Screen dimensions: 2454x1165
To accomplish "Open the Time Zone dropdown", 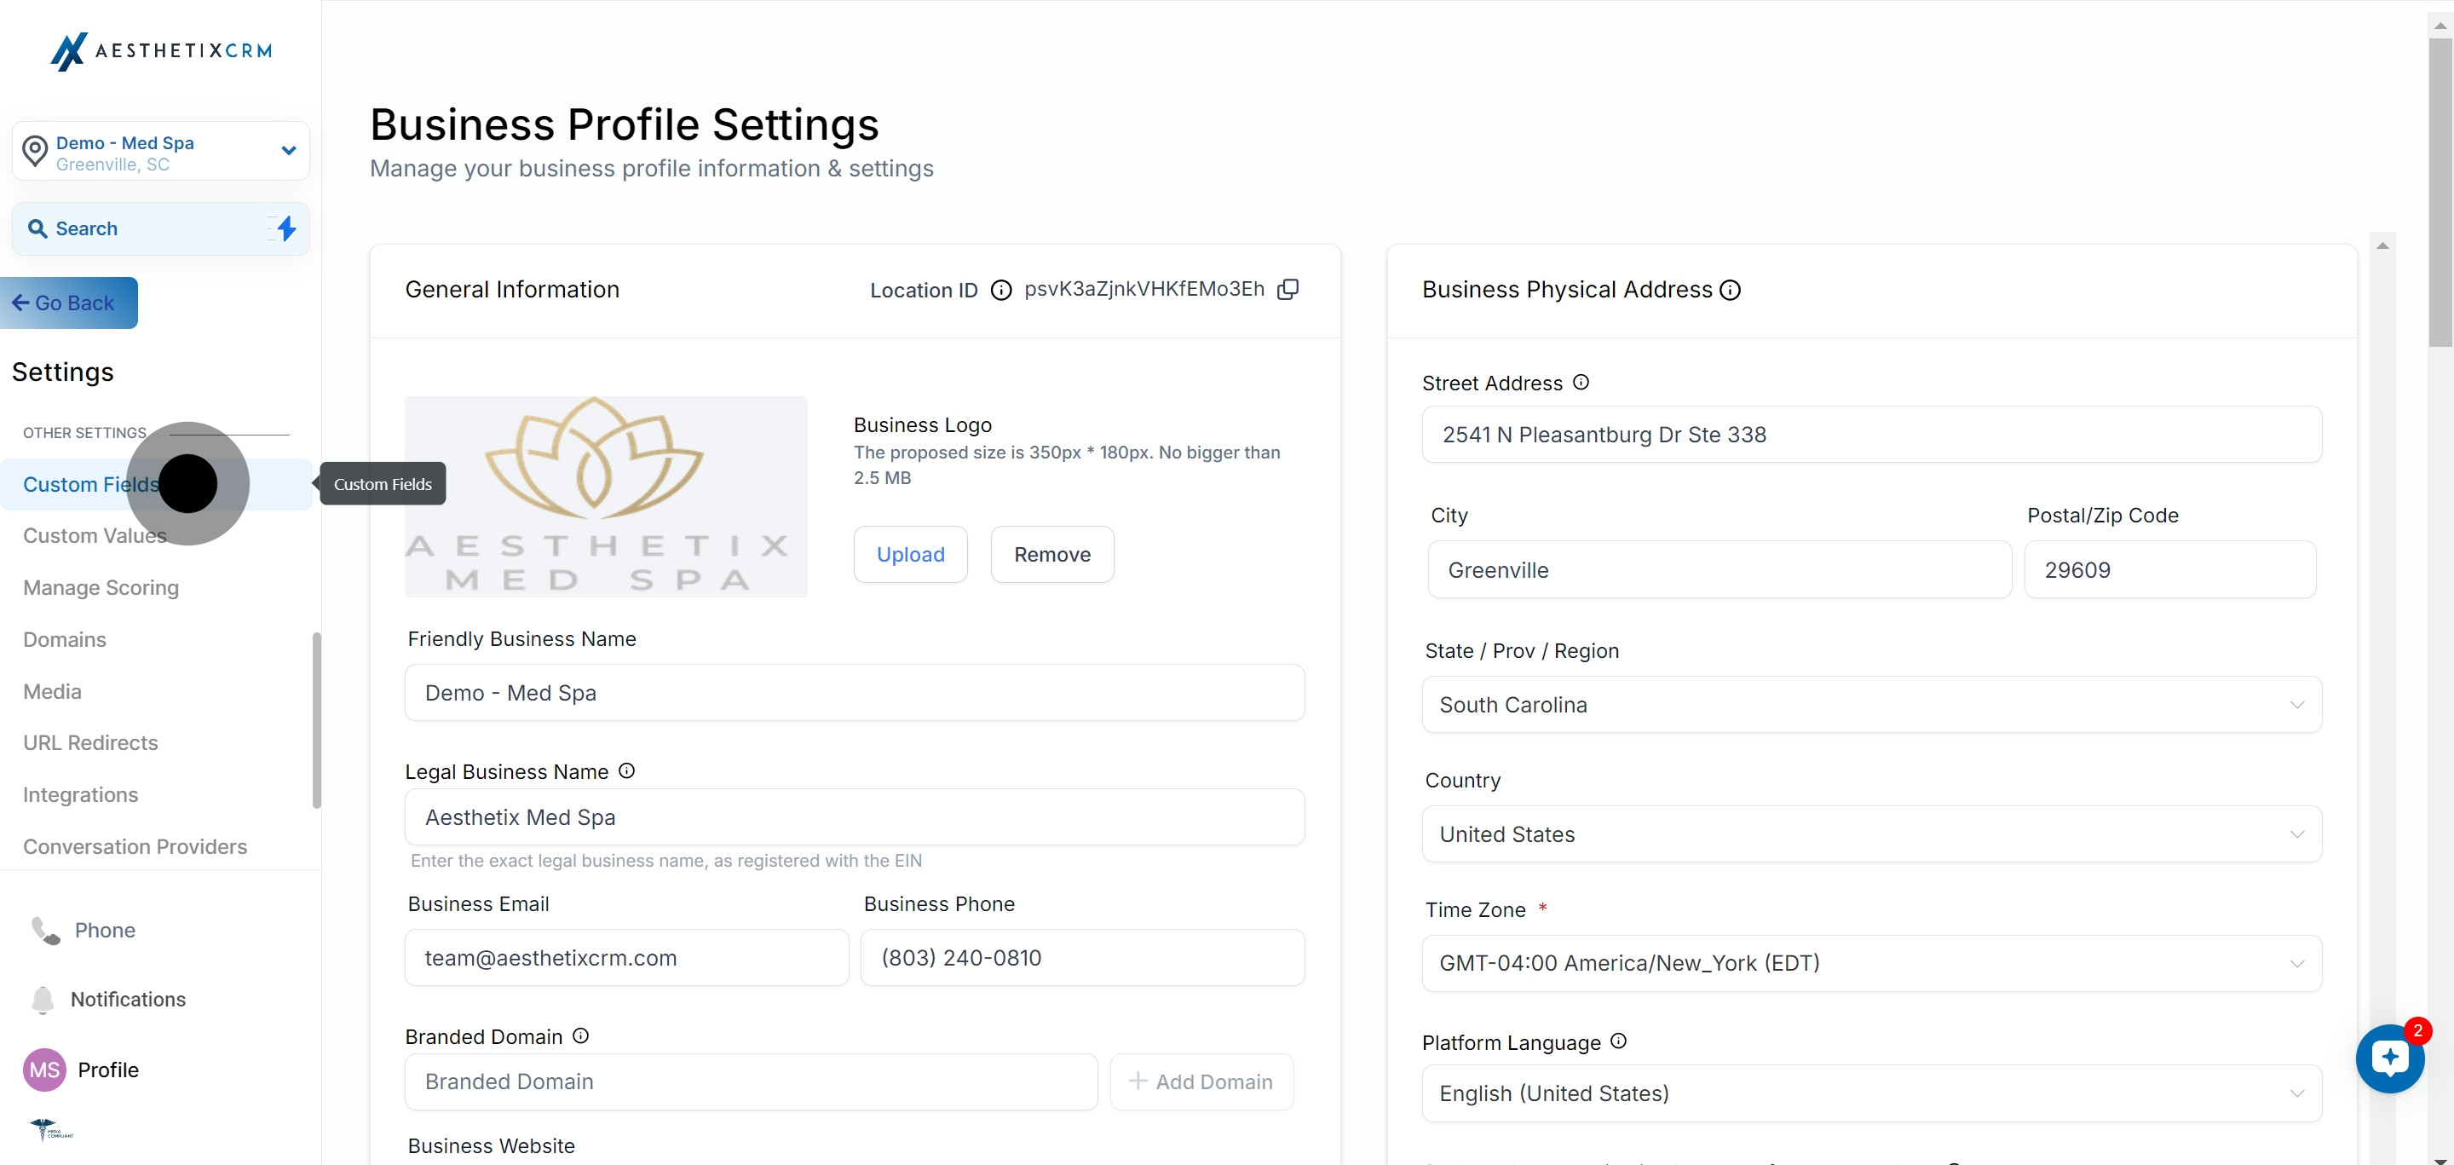I will [x=1872, y=963].
